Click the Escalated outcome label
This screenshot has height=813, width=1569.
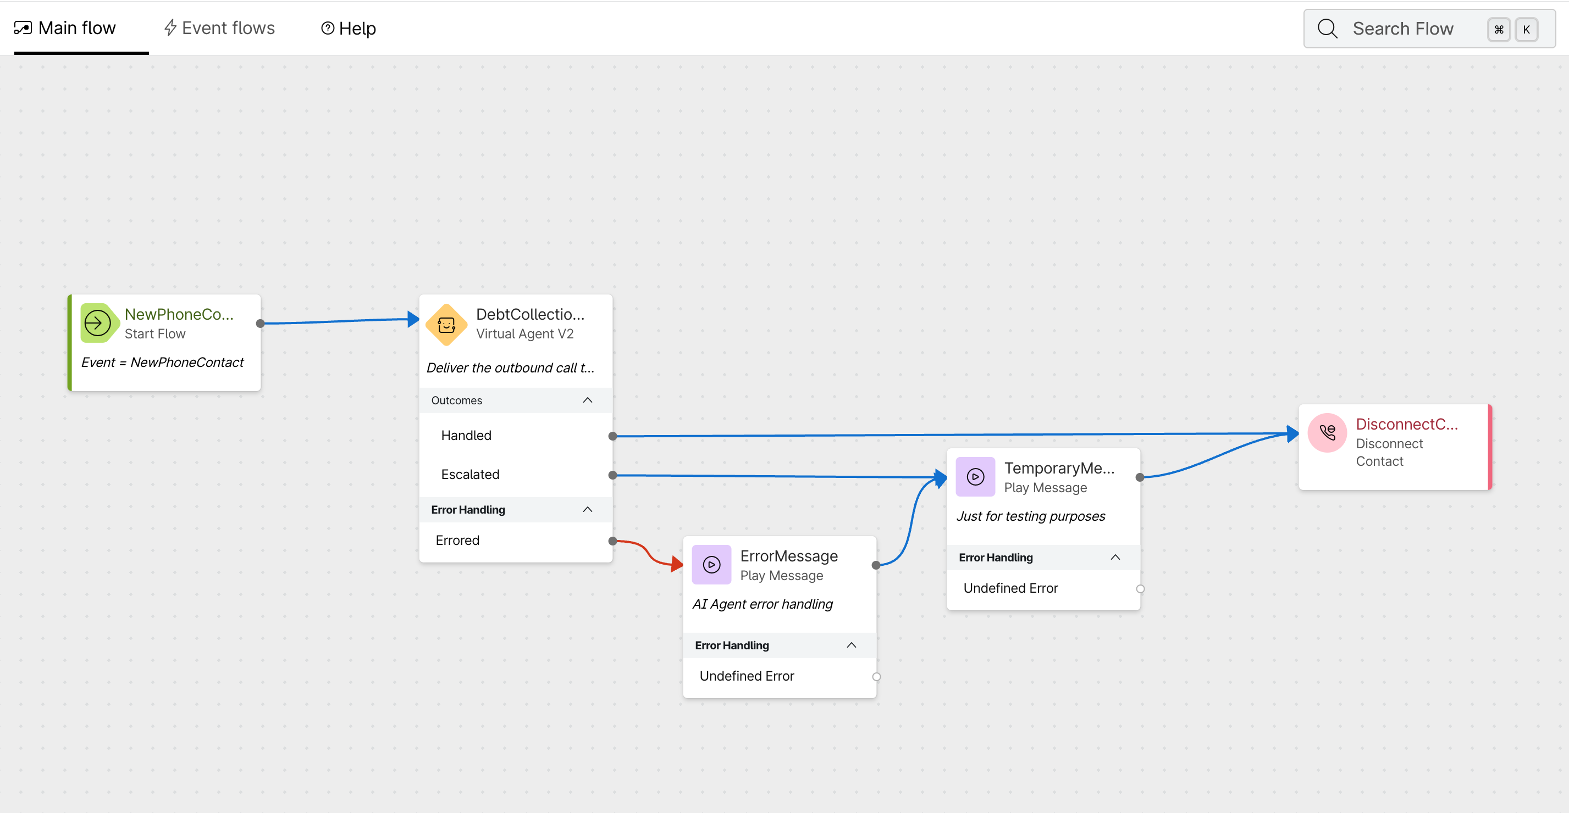coord(470,475)
